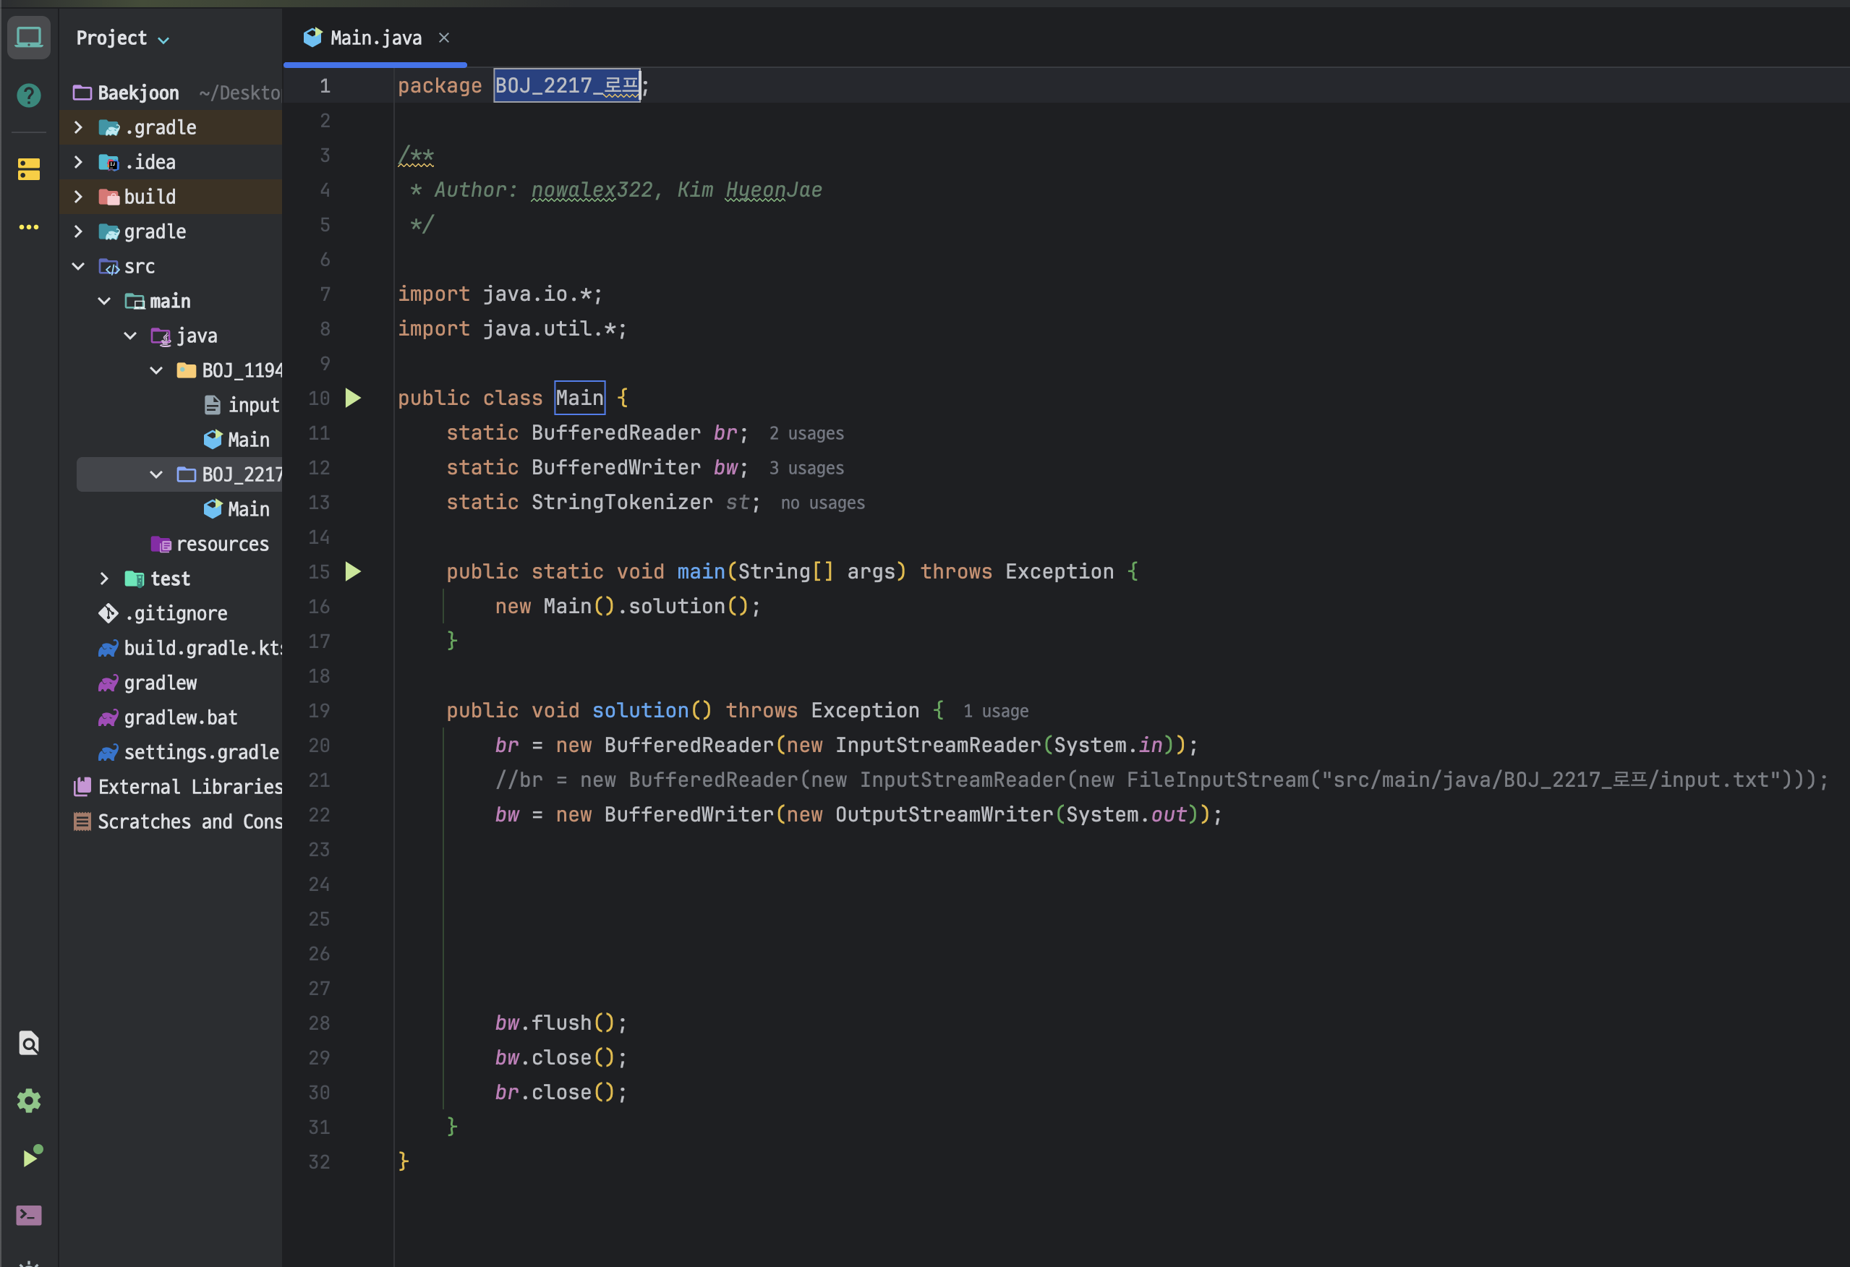Open the green gear Services icon
Screen dimensions: 1850x1267
[29, 1101]
